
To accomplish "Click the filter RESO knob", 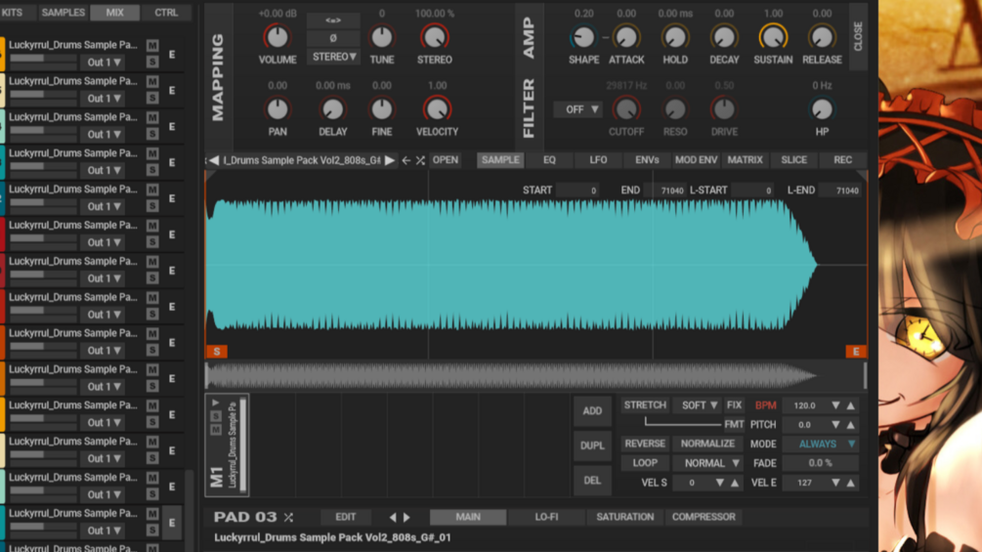I will point(674,109).
